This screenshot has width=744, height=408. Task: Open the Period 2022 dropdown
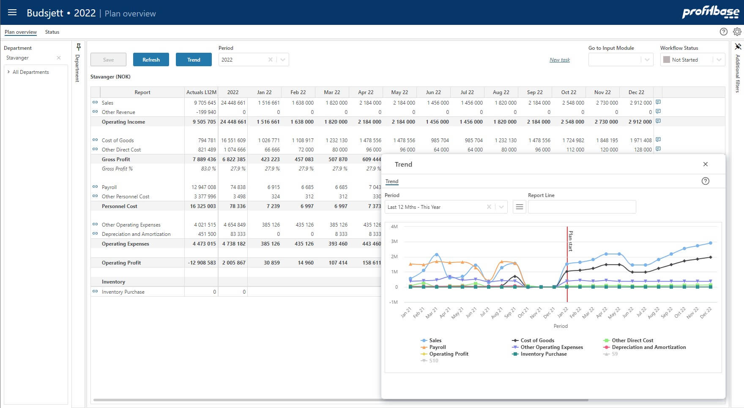(283, 60)
